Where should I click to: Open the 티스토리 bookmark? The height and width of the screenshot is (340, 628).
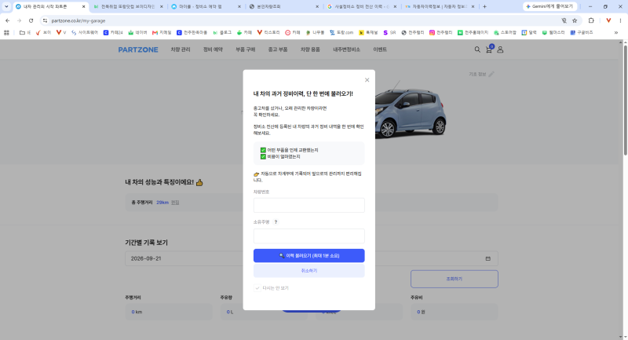tap(268, 33)
